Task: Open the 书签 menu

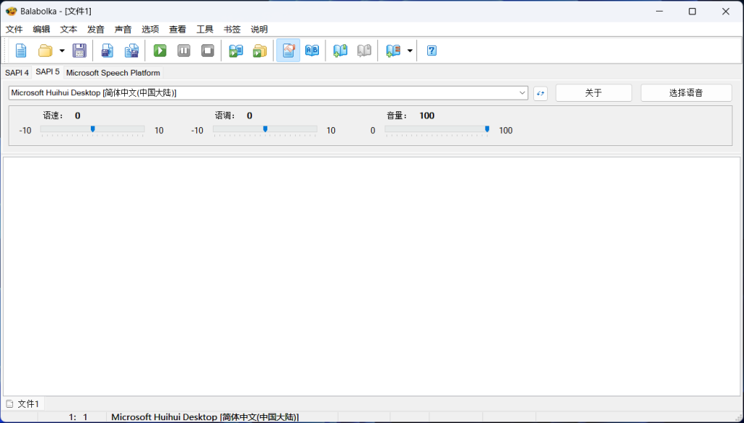Action: [232, 29]
